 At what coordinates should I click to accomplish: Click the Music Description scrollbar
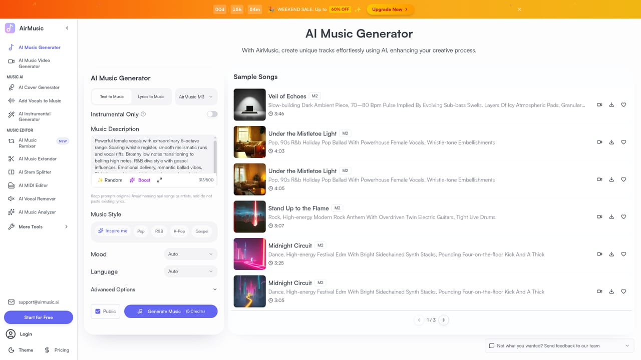[216, 156]
